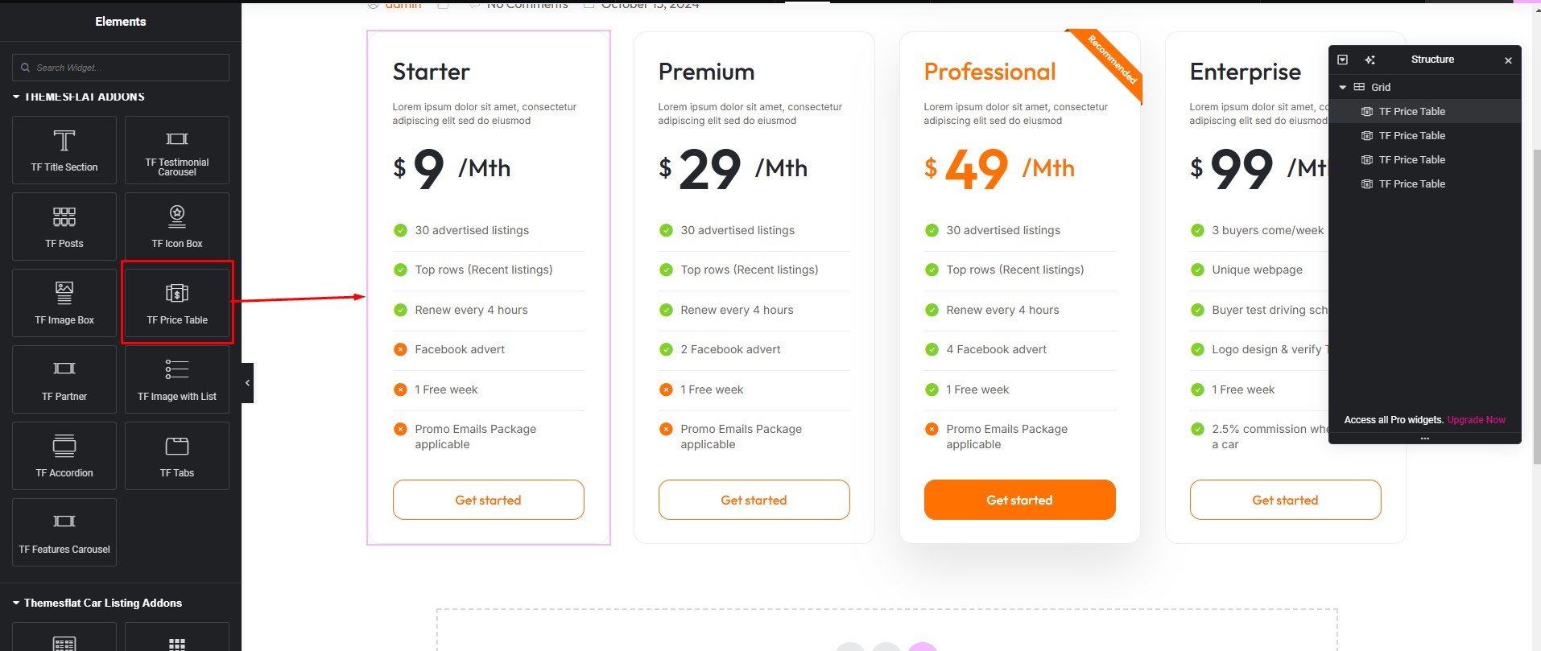1541x651 pixels.
Task: Click Get started on Professional plan
Action: click(x=1019, y=500)
